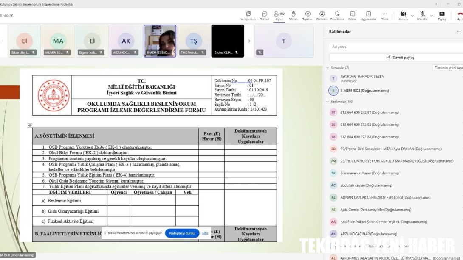Click 'Okul Gıda Beslenme Yönetim Sistemi' row

coord(96,181)
